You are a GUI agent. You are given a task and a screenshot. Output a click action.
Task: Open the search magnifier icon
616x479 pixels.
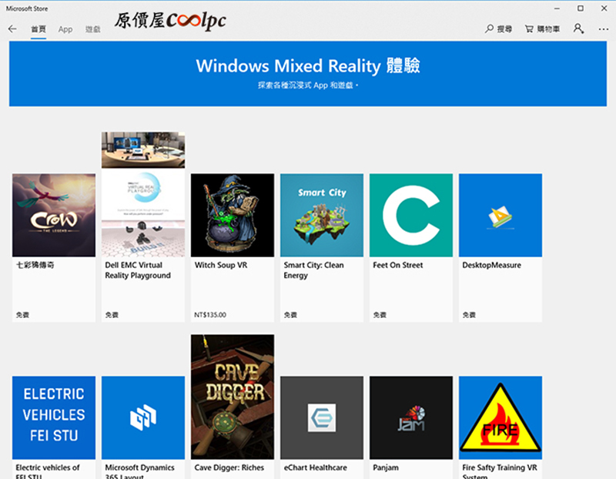pyautogui.click(x=489, y=28)
